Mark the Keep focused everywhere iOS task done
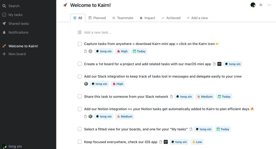The width and height of the screenshot is (276, 149). pos(80,142)
